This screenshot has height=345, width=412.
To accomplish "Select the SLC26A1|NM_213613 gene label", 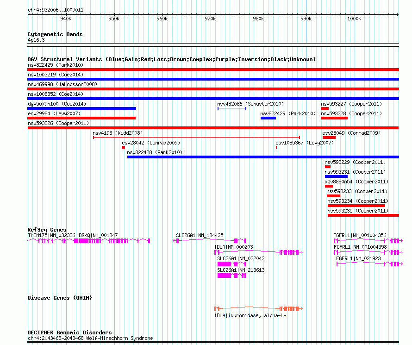I will coord(241,270).
